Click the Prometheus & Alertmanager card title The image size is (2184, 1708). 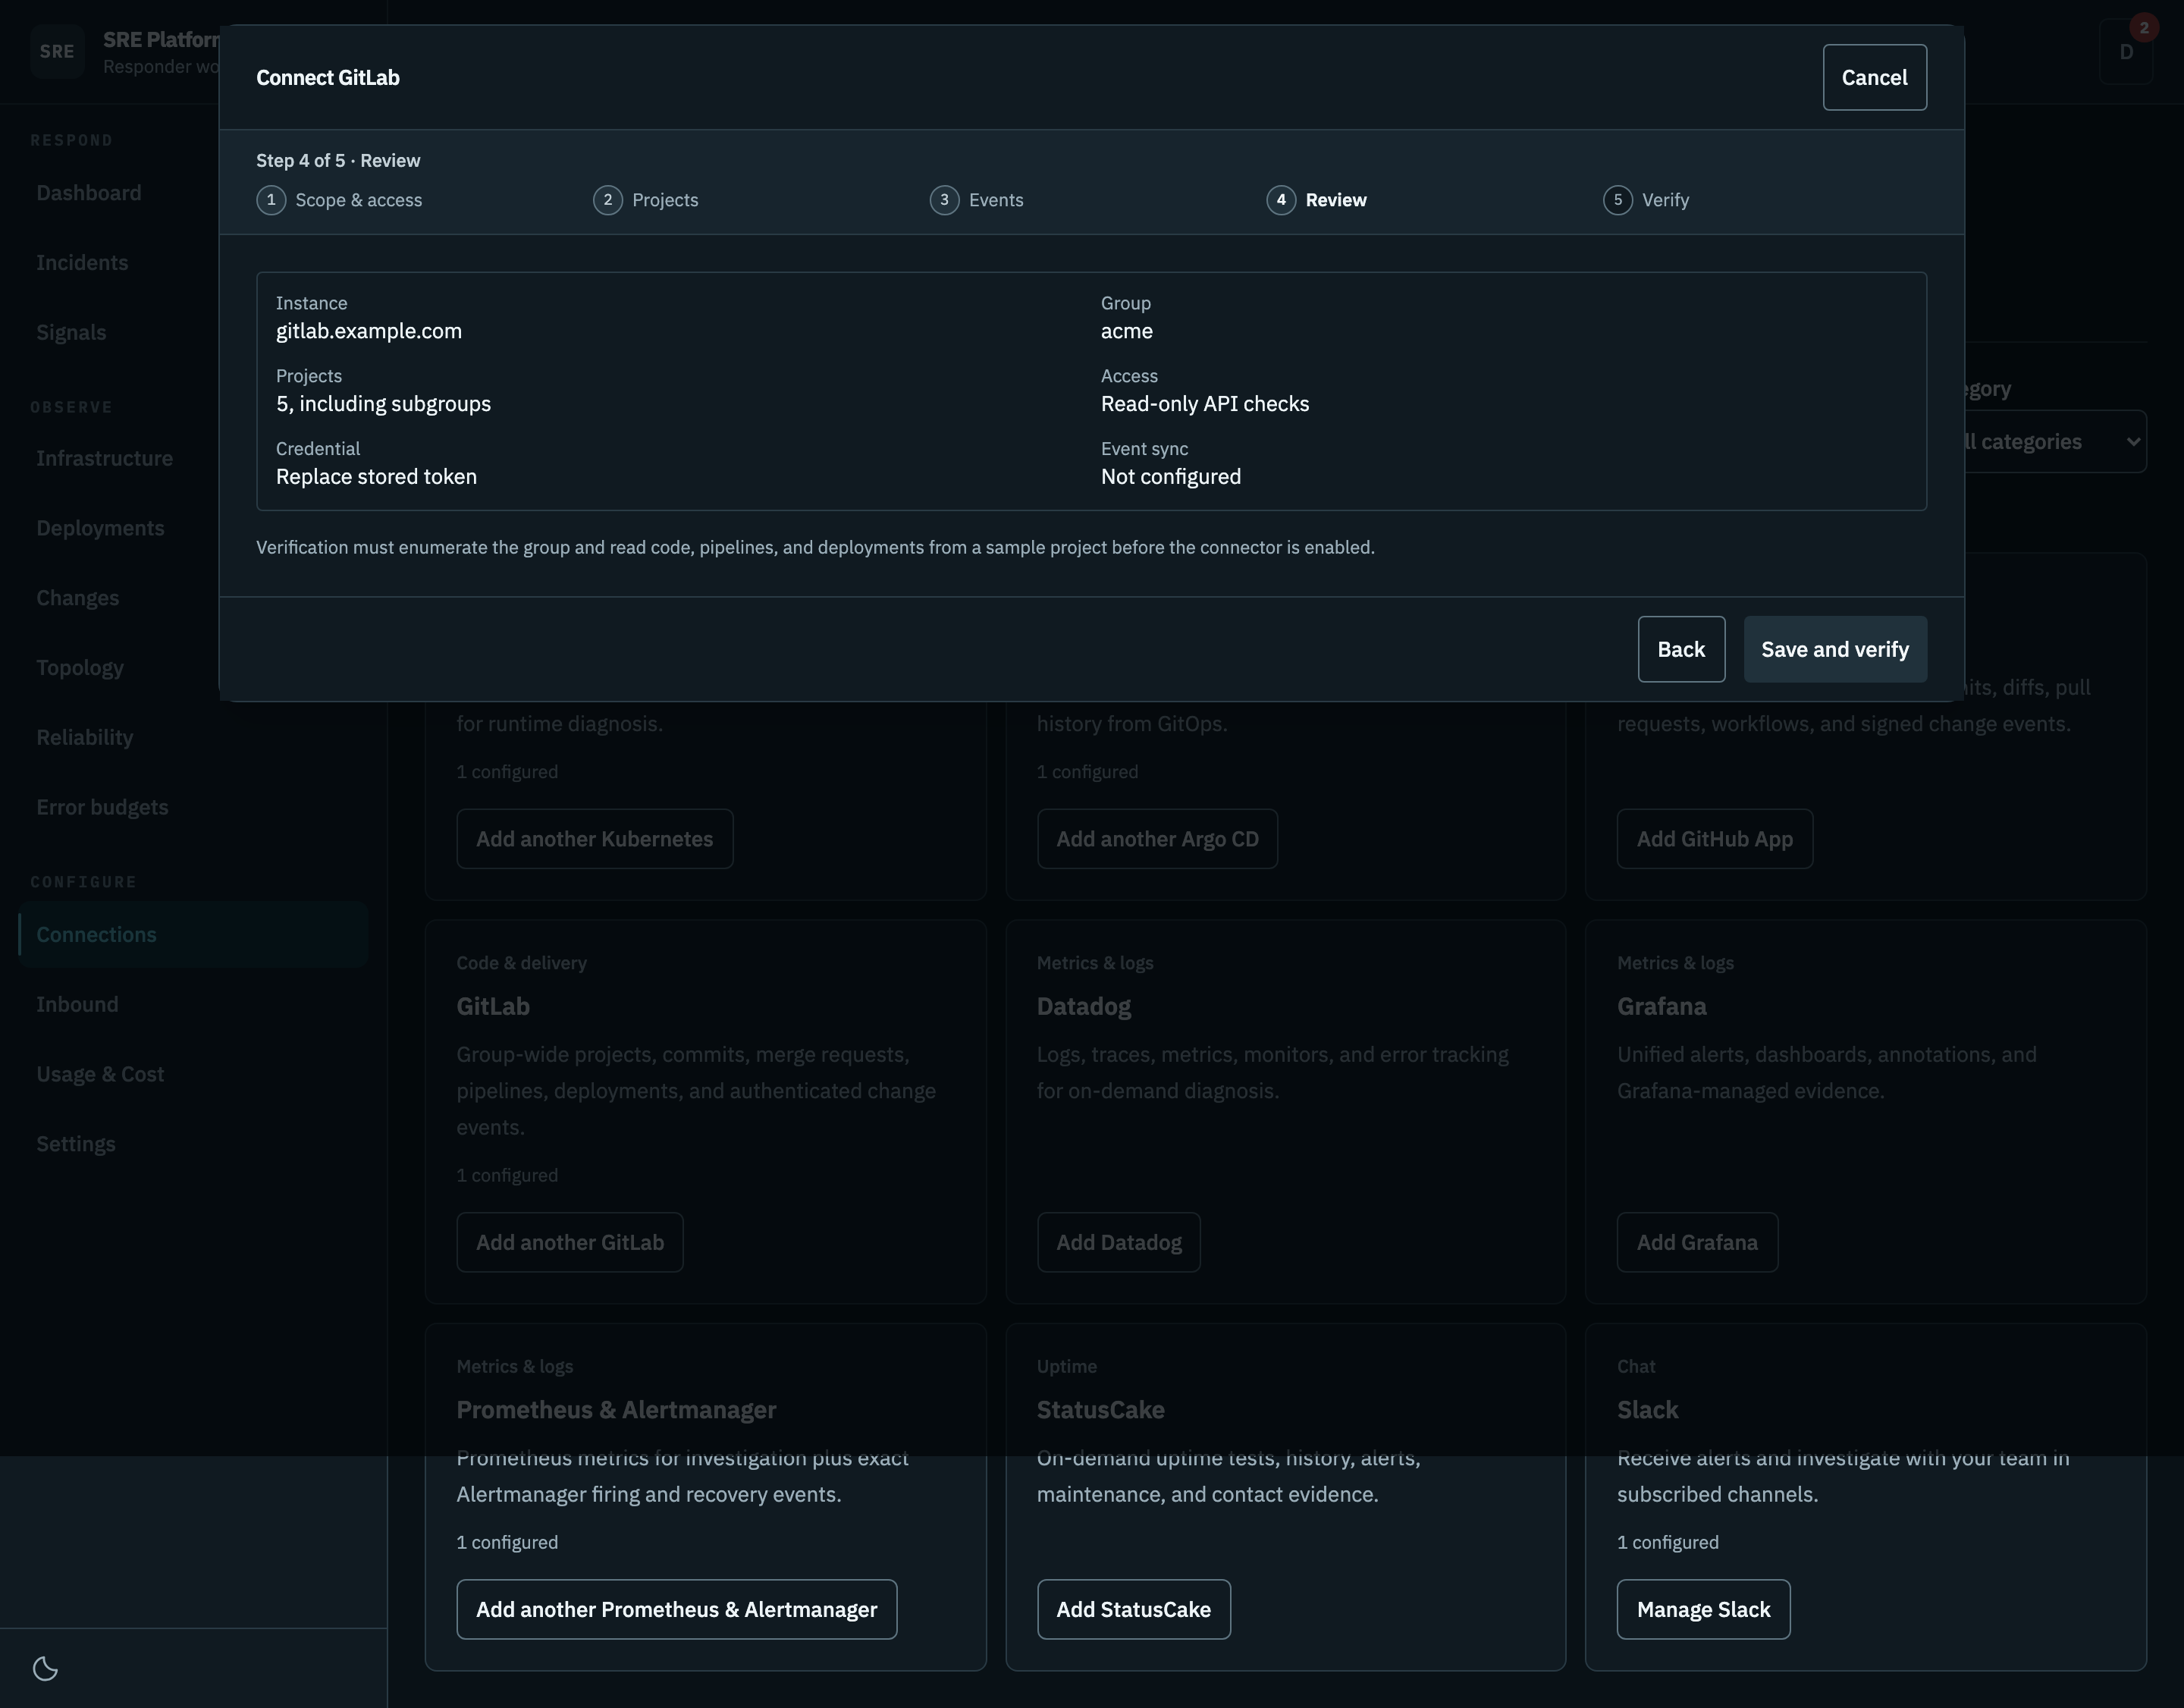616,1410
